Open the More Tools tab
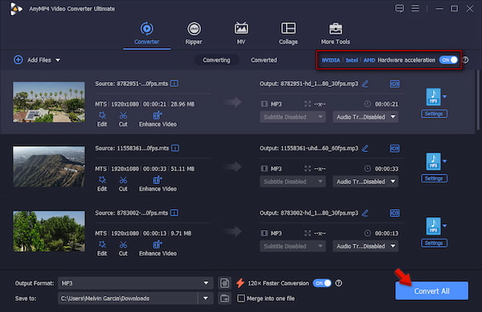The image size is (482, 312). coord(335,33)
